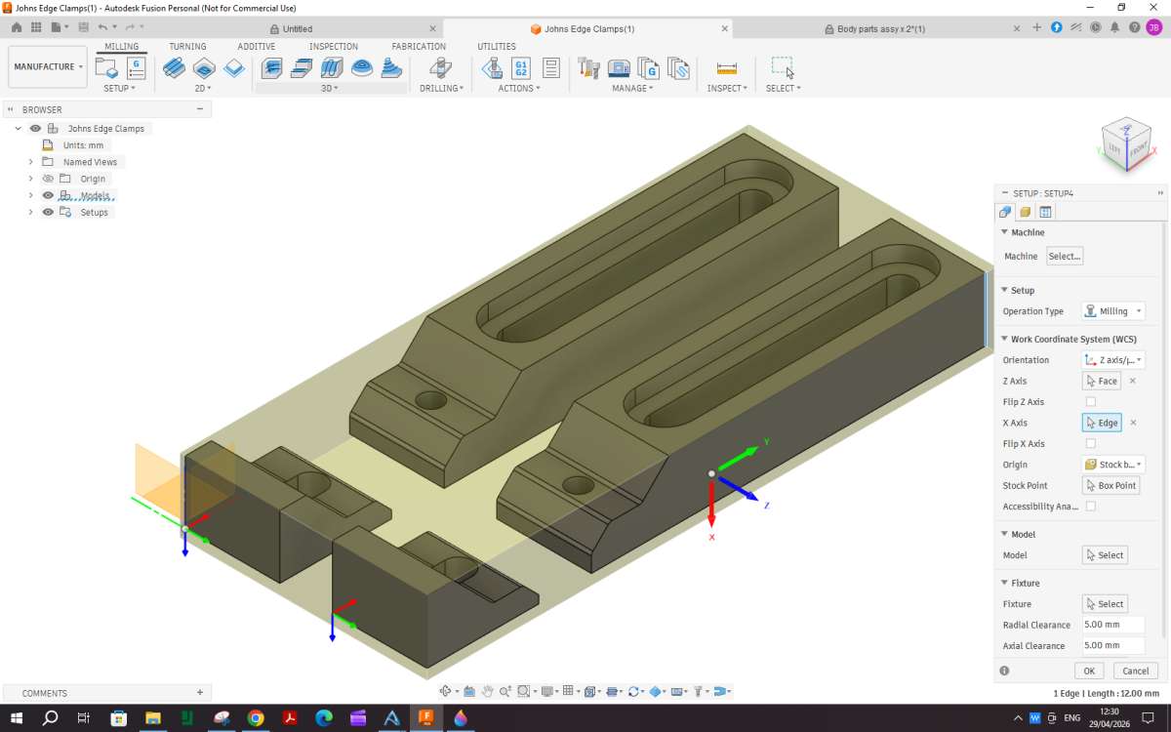Toggle visibility eye for Models
Screen dimensions: 1171x732
[48, 195]
